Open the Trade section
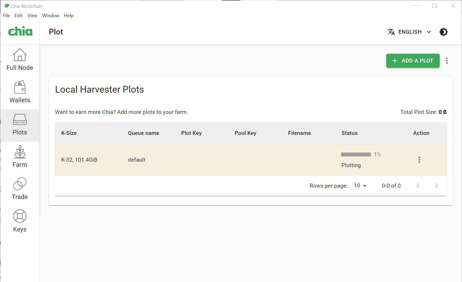The height and width of the screenshot is (282, 462). (x=20, y=189)
